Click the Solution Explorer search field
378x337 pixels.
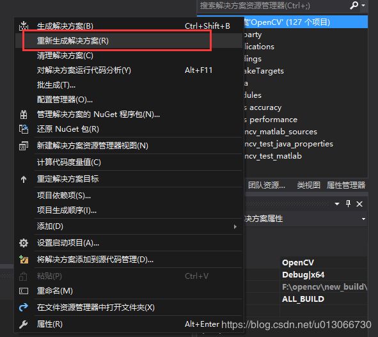click(274, 5)
